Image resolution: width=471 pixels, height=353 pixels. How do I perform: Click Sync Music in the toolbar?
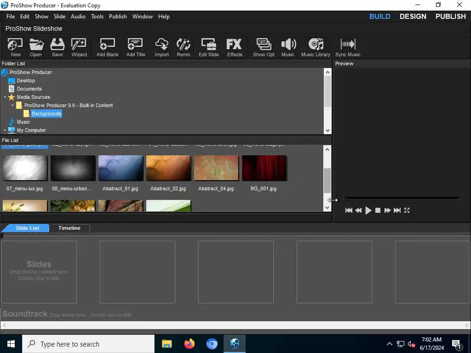tap(348, 47)
